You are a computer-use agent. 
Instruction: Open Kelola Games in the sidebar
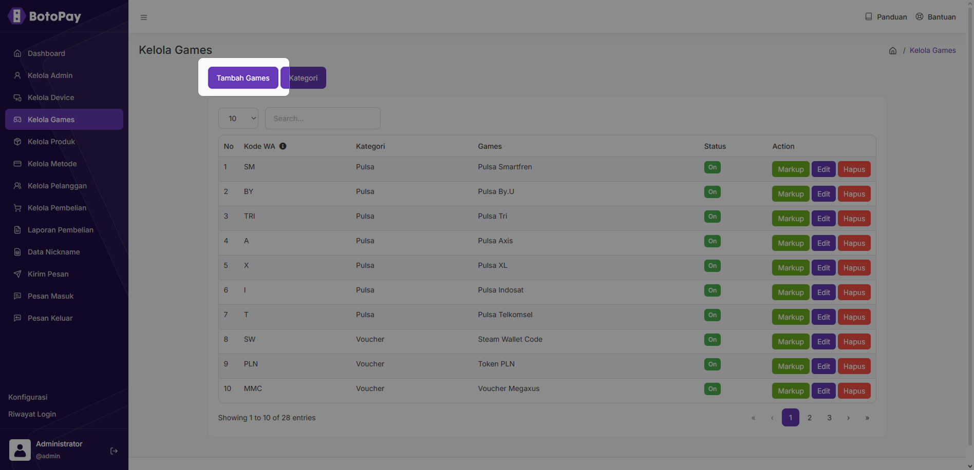(64, 120)
